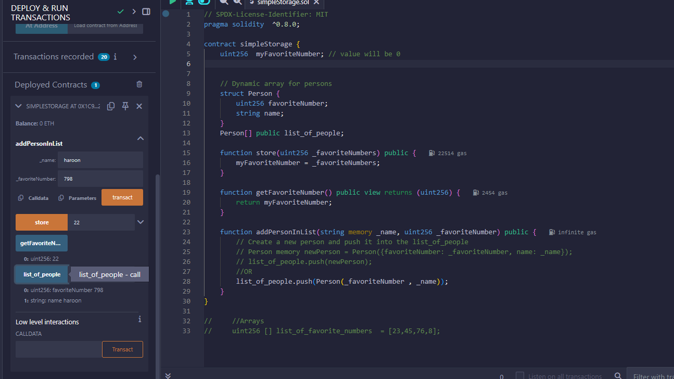Toggle the side panel layout icon
Screen dimensions: 674x379
tap(146, 12)
